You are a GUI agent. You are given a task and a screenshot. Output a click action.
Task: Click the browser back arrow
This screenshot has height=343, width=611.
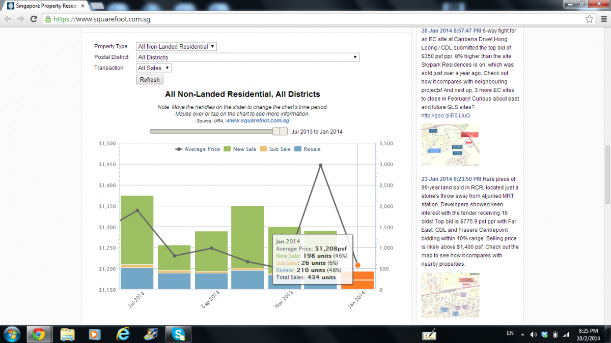(8, 19)
